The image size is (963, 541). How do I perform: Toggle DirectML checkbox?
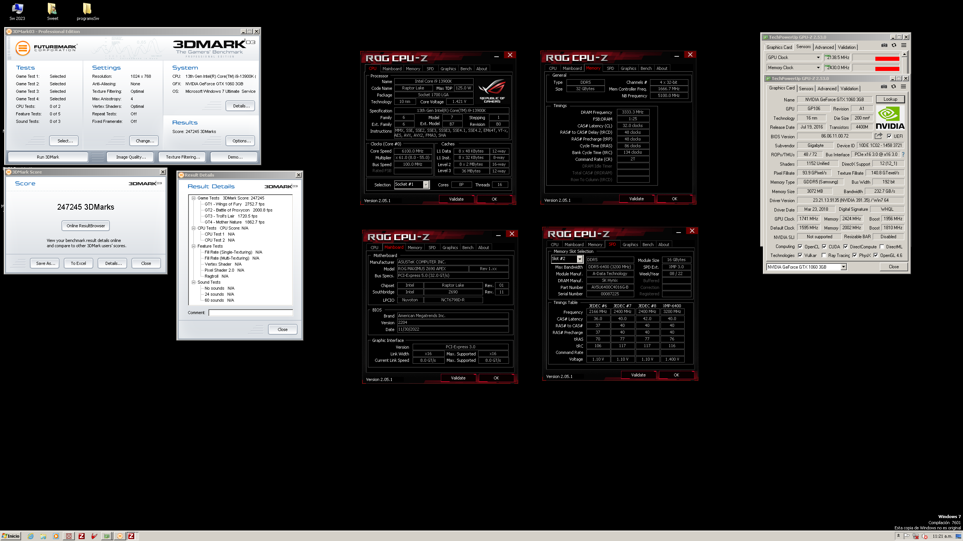[882, 247]
